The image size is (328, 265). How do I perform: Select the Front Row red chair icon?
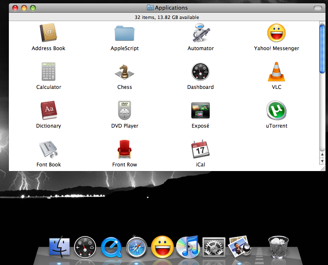[x=125, y=149]
